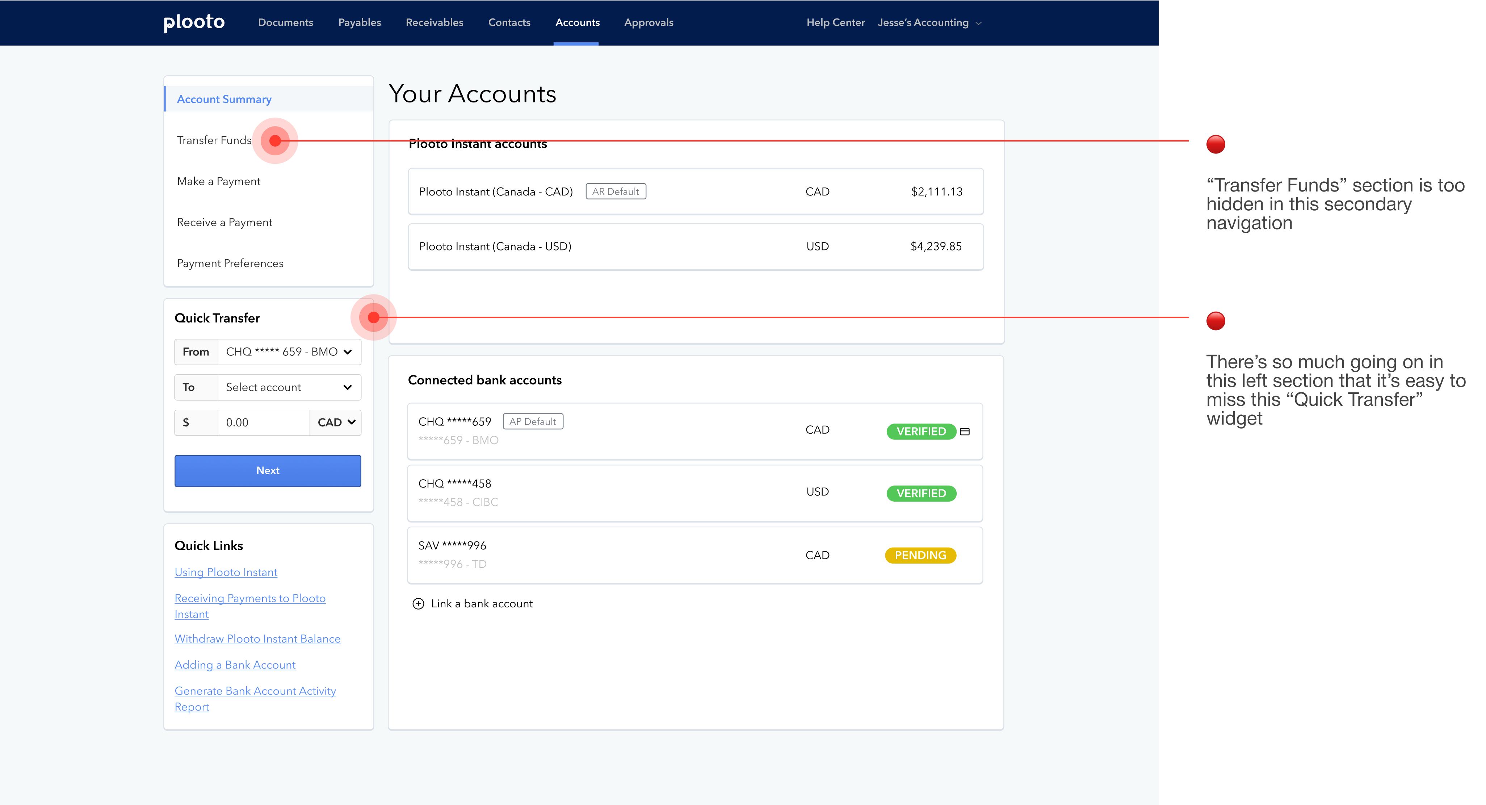Click the plooto logo
Image resolution: width=1486 pixels, height=805 pixels.
point(194,22)
